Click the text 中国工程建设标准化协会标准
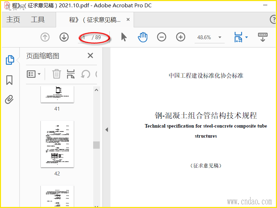Viewport: 277px width, 208px height. [x=206, y=76]
